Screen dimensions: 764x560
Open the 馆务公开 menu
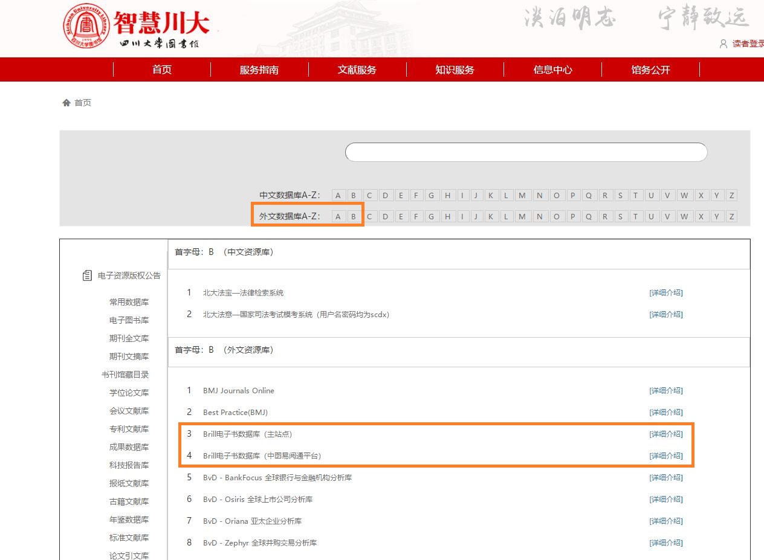coord(650,69)
